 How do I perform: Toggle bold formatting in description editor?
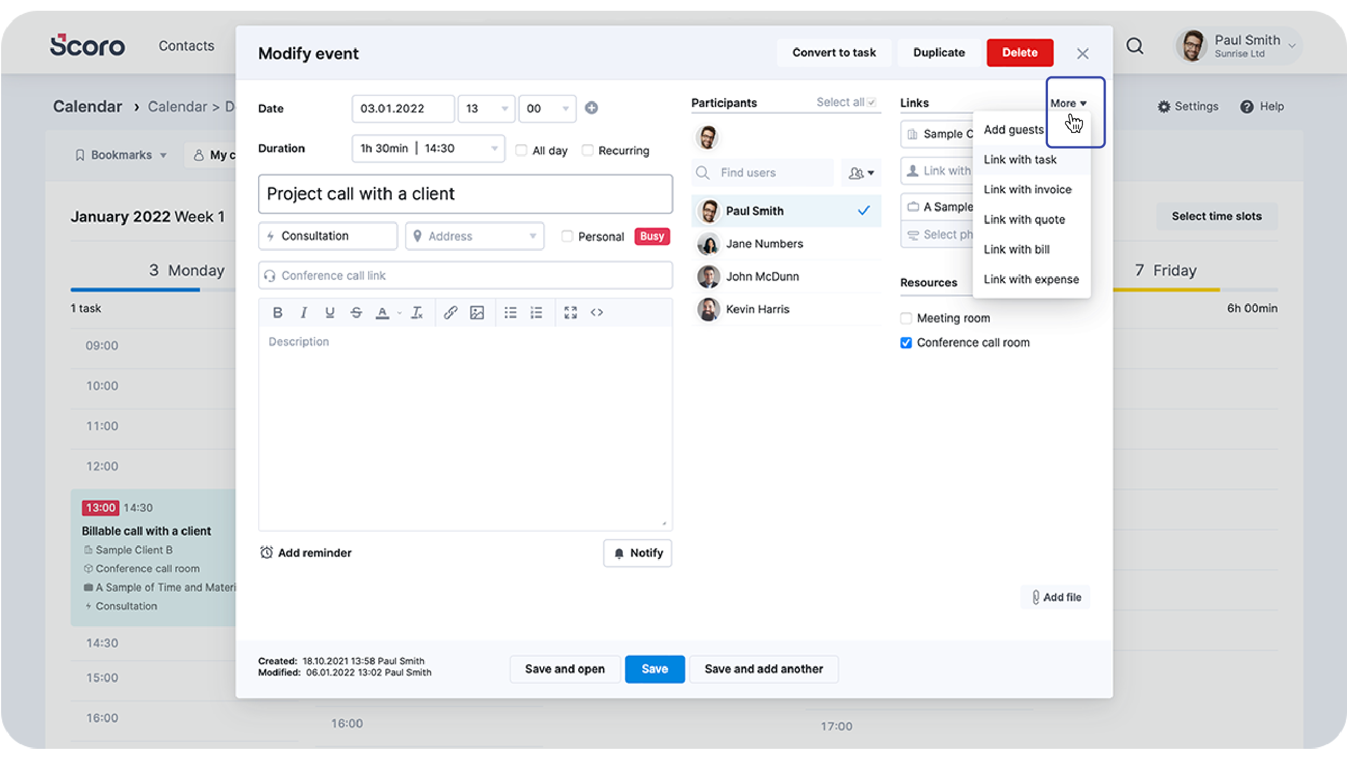pos(277,312)
